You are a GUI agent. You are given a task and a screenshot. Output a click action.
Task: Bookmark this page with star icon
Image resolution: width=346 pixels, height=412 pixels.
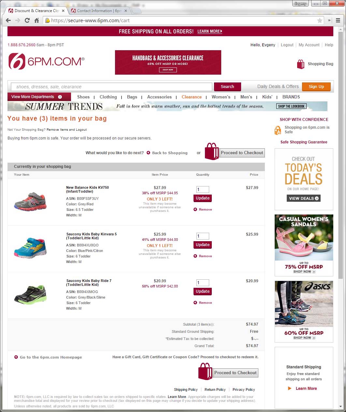coord(320,21)
